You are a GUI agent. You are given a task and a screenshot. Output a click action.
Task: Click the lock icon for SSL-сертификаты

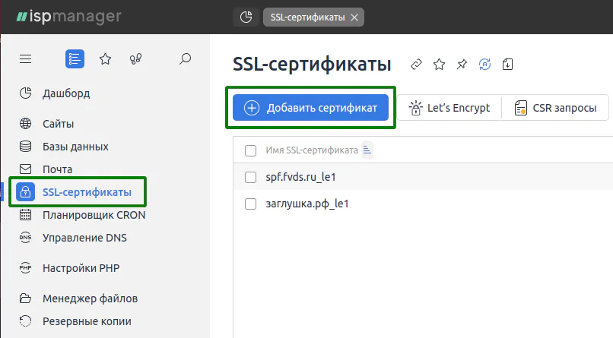click(x=25, y=192)
